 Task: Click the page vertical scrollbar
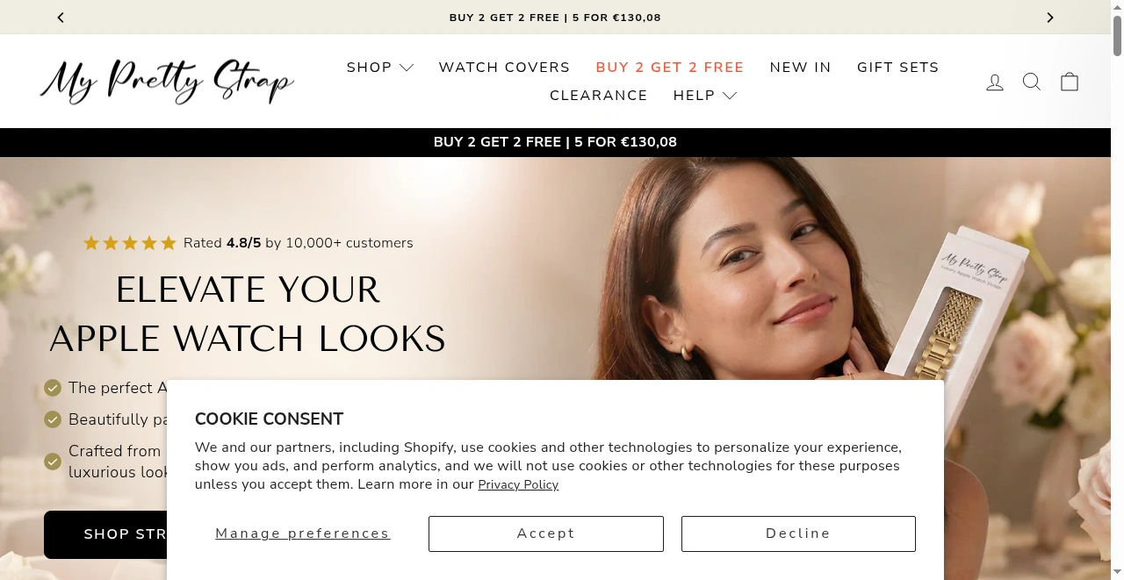tap(1117, 290)
